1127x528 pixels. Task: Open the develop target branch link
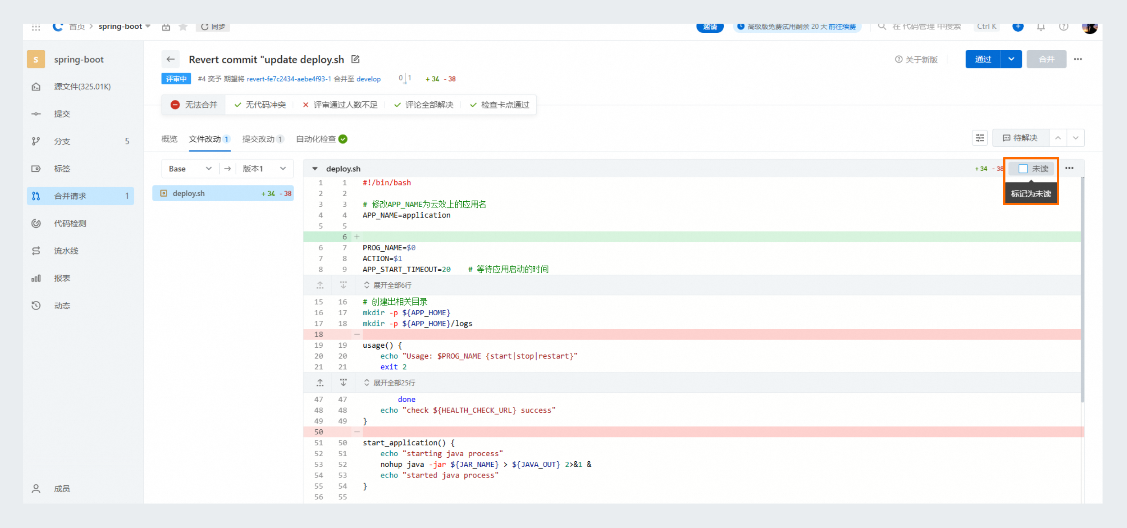coord(369,79)
